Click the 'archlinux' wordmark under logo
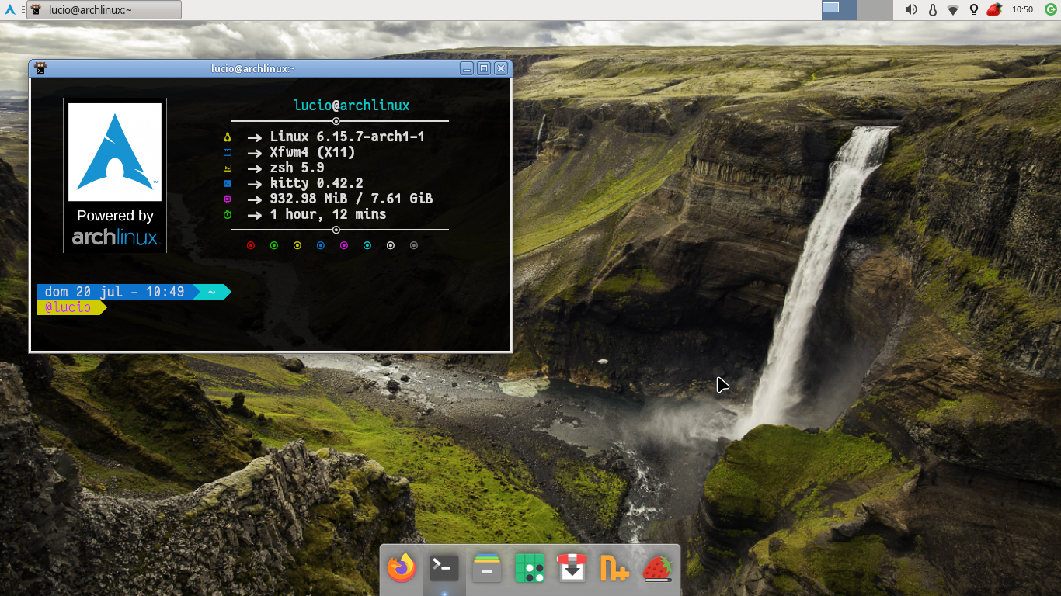 click(115, 237)
